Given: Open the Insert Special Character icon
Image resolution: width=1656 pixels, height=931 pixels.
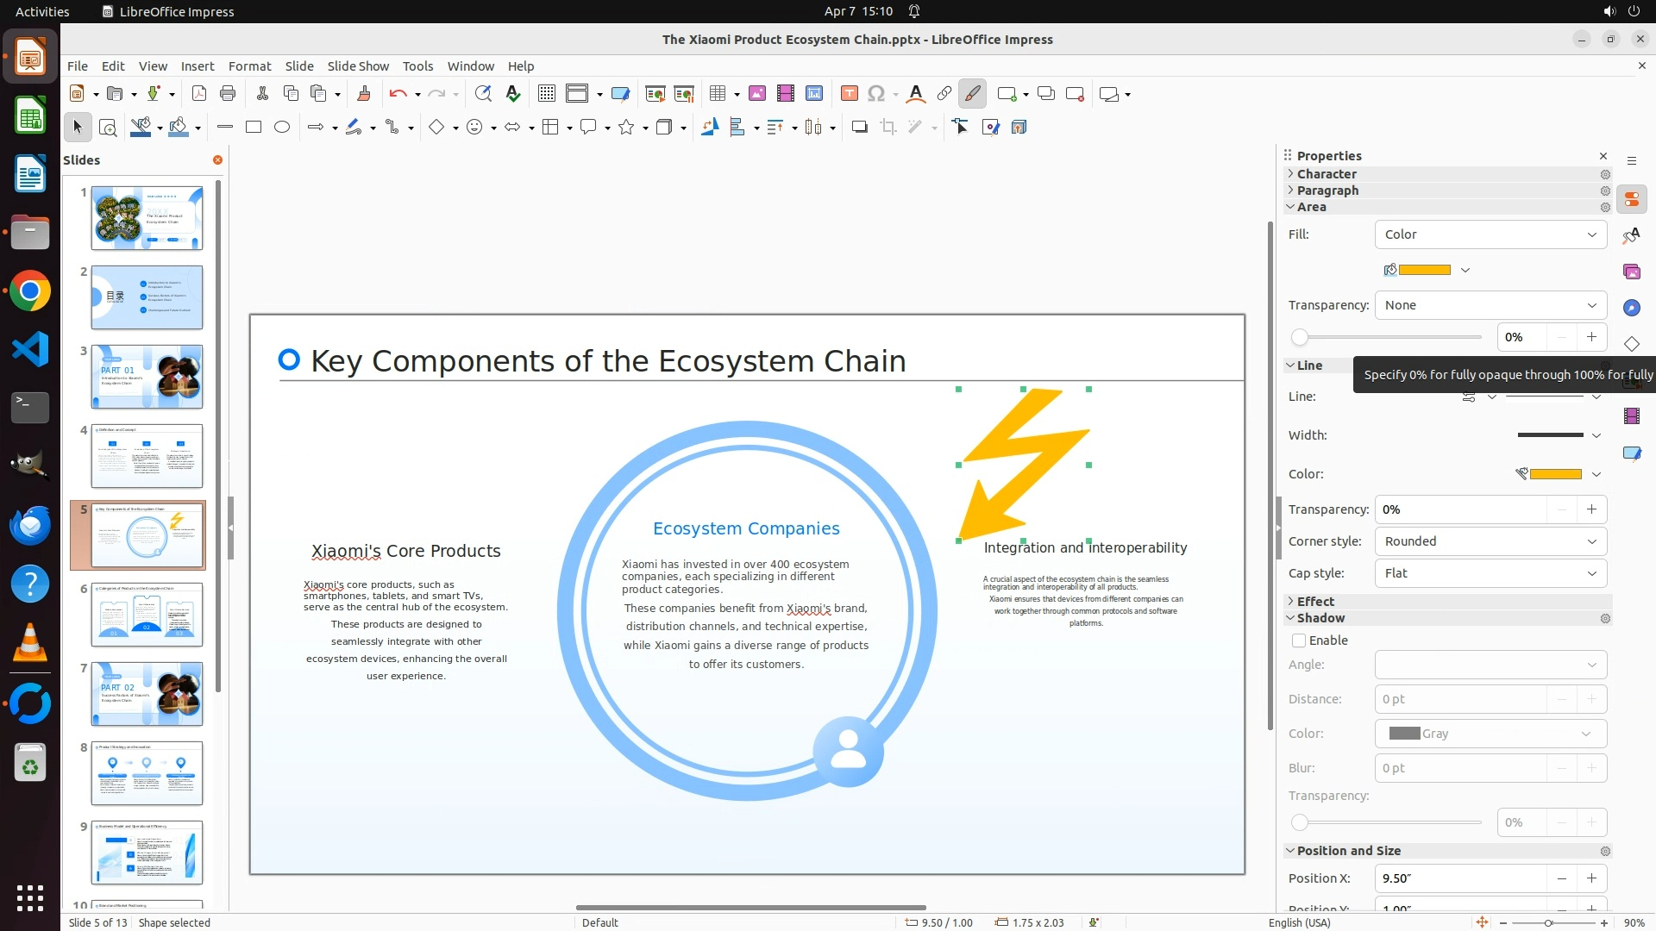Looking at the screenshot, I should pyautogui.click(x=876, y=94).
